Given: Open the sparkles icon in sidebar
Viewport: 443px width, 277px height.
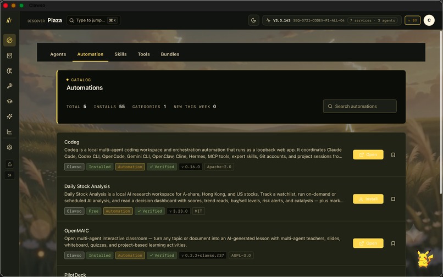Looking at the screenshot, I should (x=9, y=117).
